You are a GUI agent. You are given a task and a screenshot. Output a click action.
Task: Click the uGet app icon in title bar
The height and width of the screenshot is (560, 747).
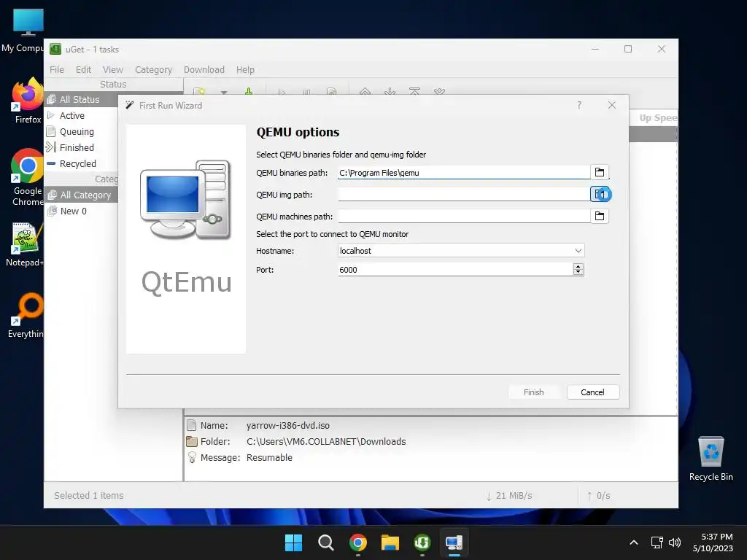pos(55,49)
